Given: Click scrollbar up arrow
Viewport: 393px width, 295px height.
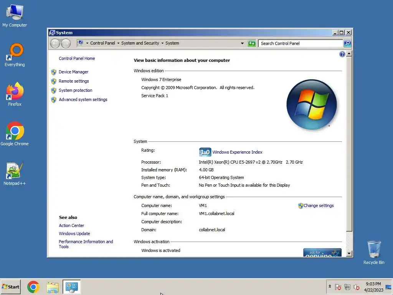Looking at the screenshot, I should click(x=349, y=54).
